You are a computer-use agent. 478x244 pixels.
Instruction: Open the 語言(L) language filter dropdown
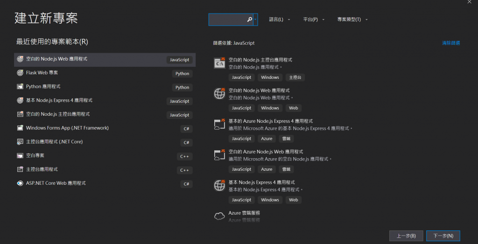pos(280,20)
